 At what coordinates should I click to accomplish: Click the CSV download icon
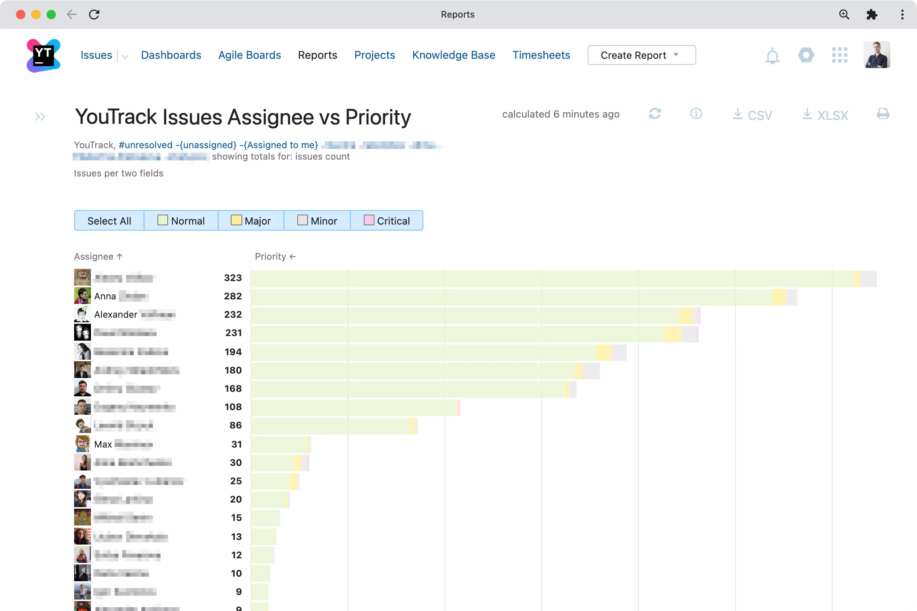click(x=750, y=114)
